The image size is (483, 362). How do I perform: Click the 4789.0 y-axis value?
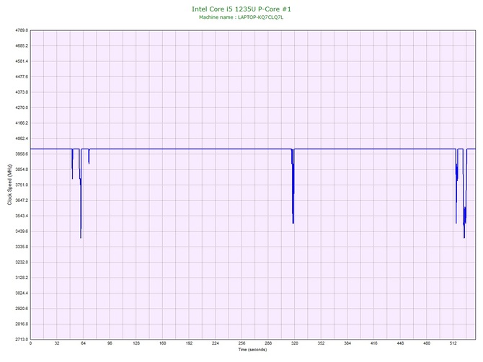tap(22, 30)
